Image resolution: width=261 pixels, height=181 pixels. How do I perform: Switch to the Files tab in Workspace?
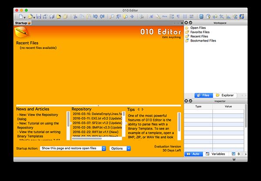pyautogui.click(x=204, y=95)
